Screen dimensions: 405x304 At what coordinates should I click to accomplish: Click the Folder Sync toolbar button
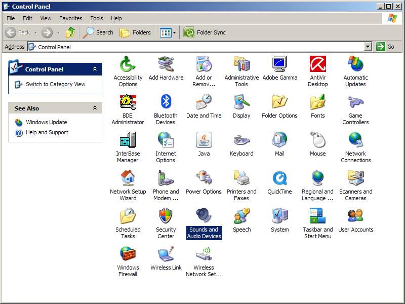(x=205, y=32)
